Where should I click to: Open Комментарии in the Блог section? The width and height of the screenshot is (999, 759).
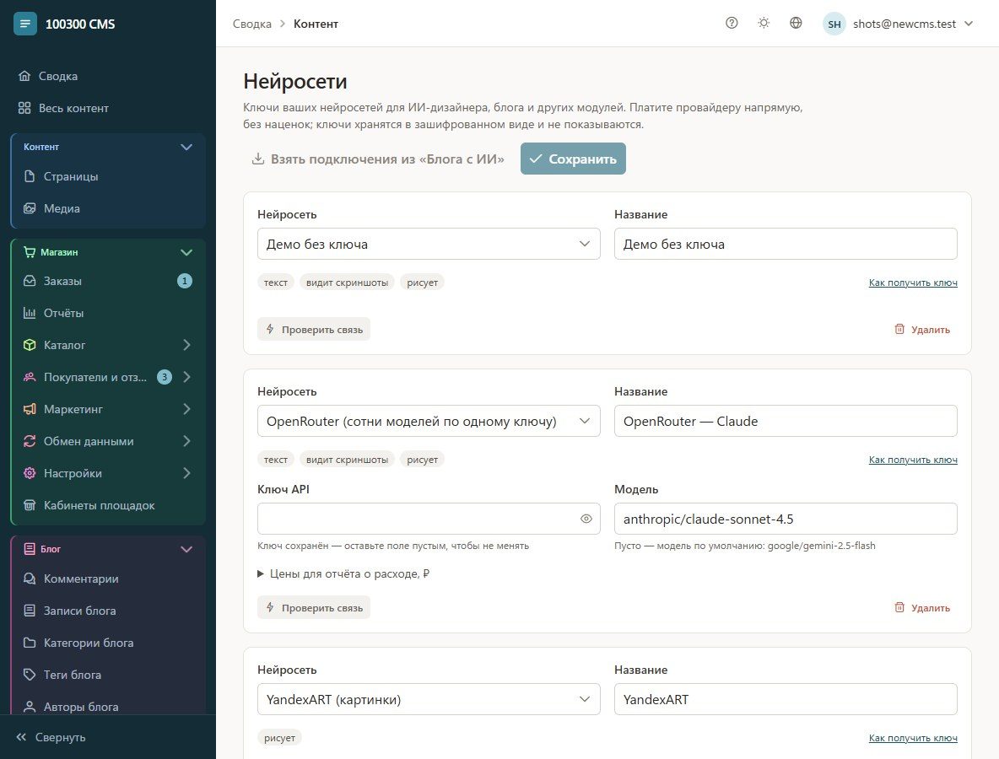(108, 579)
